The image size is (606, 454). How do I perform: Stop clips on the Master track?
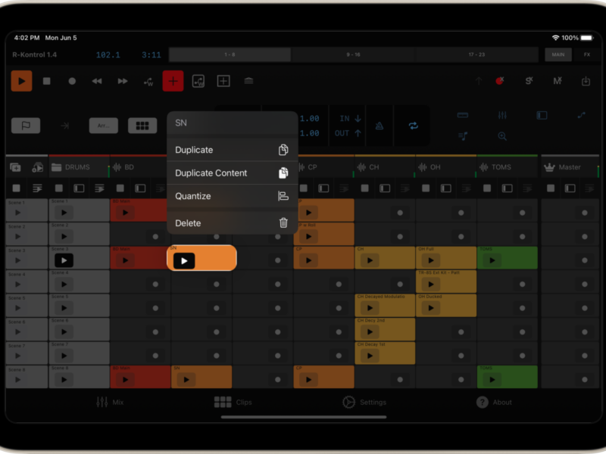[551, 188]
